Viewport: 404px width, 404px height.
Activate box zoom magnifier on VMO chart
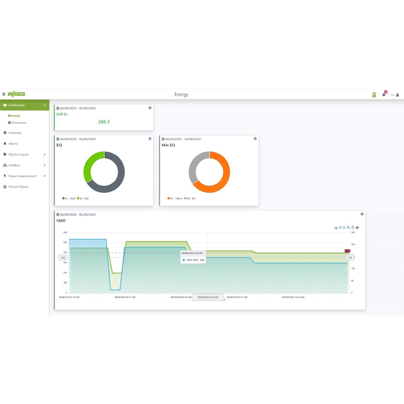click(348, 227)
